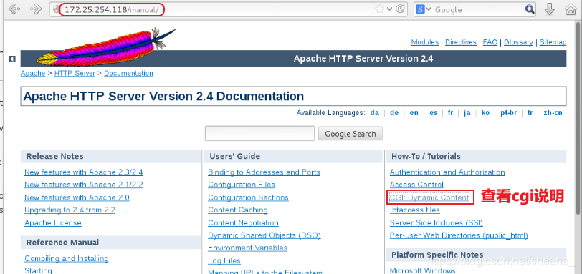Open New features with Apache 2.1/2.2

pyautogui.click(x=84, y=185)
